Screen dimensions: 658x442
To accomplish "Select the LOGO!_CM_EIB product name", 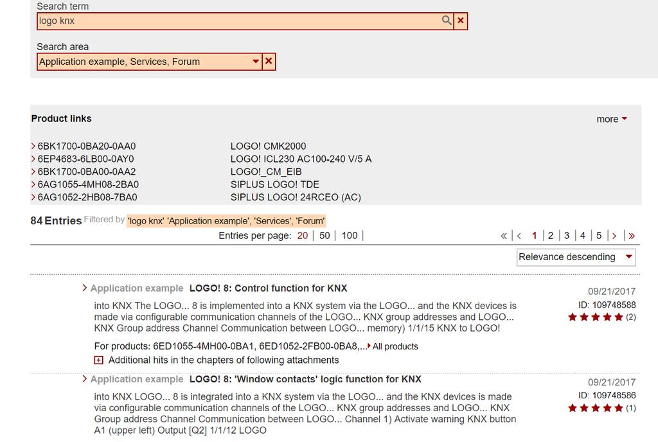I will (x=266, y=172).
